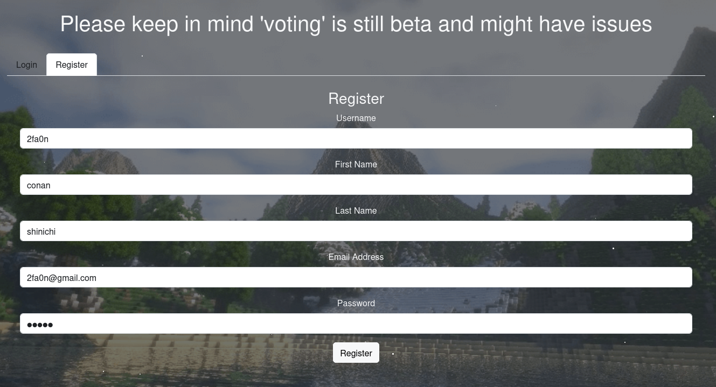
Task: Click the '2fa0n' username value
Action: [x=38, y=139]
